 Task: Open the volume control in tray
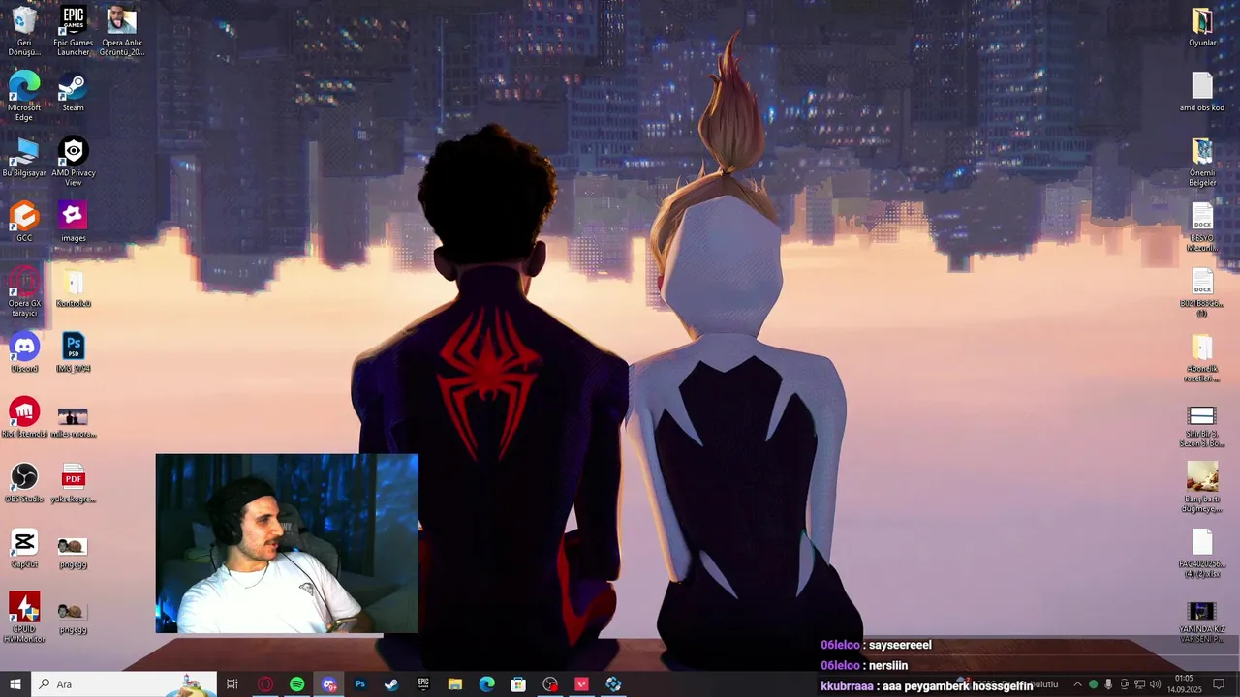coord(1155,684)
